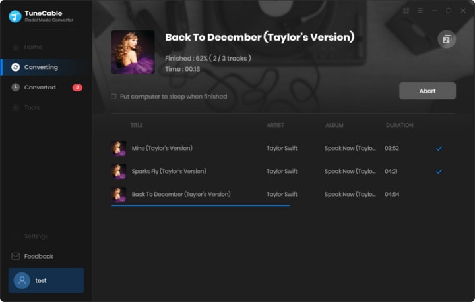
Task: Enable Put computer to sleep when finished
Action: (x=113, y=97)
